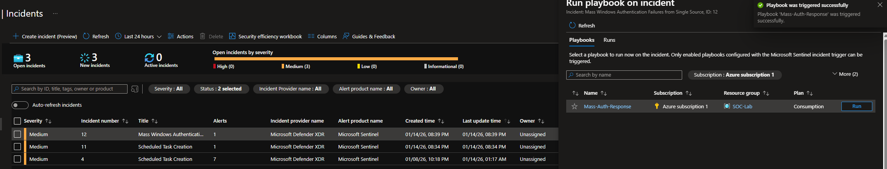This screenshot has width=887, height=169.
Task: Refresh the incidents list
Action: pos(96,36)
